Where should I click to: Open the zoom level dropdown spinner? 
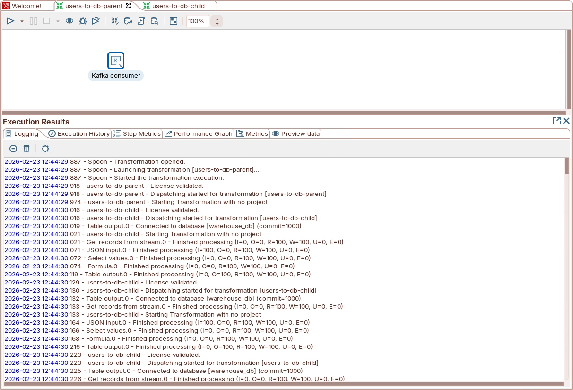[217, 21]
